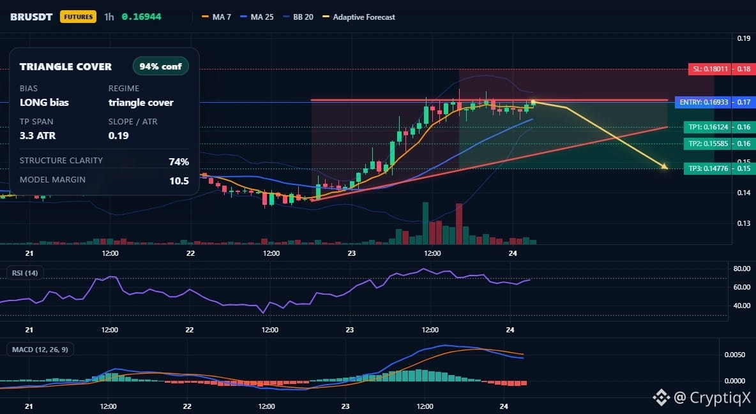The height and width of the screenshot is (414, 756).
Task: Click the TRIANGLE COVER panel title
Action: 66,66
